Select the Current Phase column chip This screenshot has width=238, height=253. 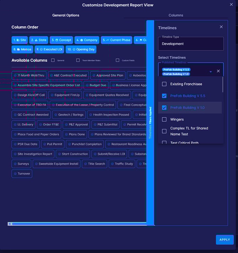116,40
